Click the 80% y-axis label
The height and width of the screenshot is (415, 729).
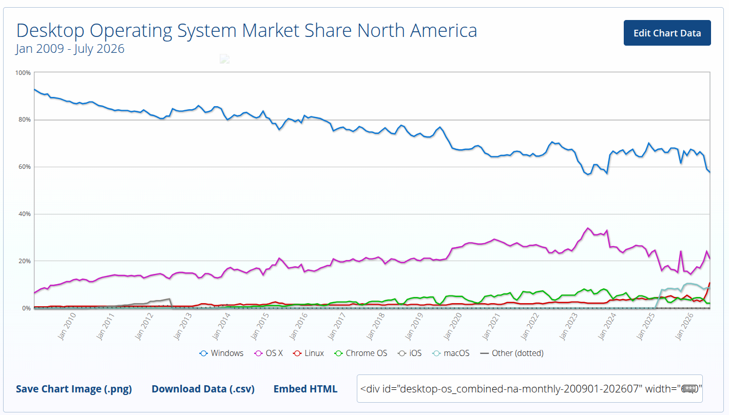pyautogui.click(x=26, y=120)
